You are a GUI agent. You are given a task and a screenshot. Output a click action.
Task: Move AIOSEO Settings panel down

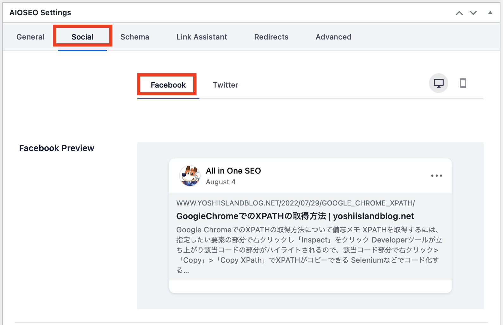tap(473, 13)
